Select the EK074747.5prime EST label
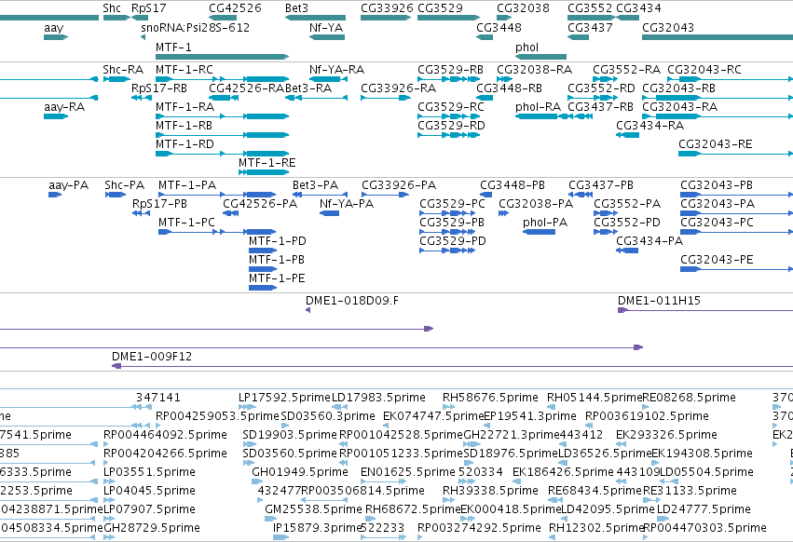793x542 pixels. coord(433,416)
